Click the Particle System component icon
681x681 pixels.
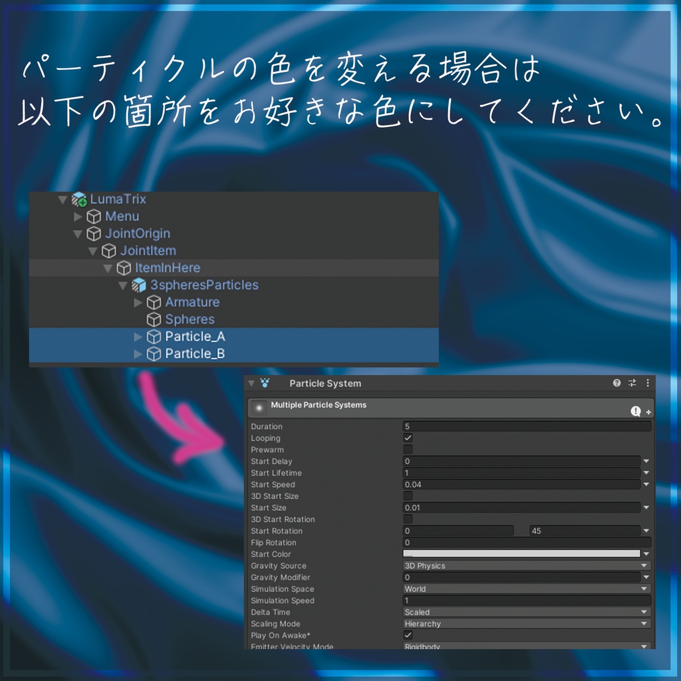pos(264,383)
